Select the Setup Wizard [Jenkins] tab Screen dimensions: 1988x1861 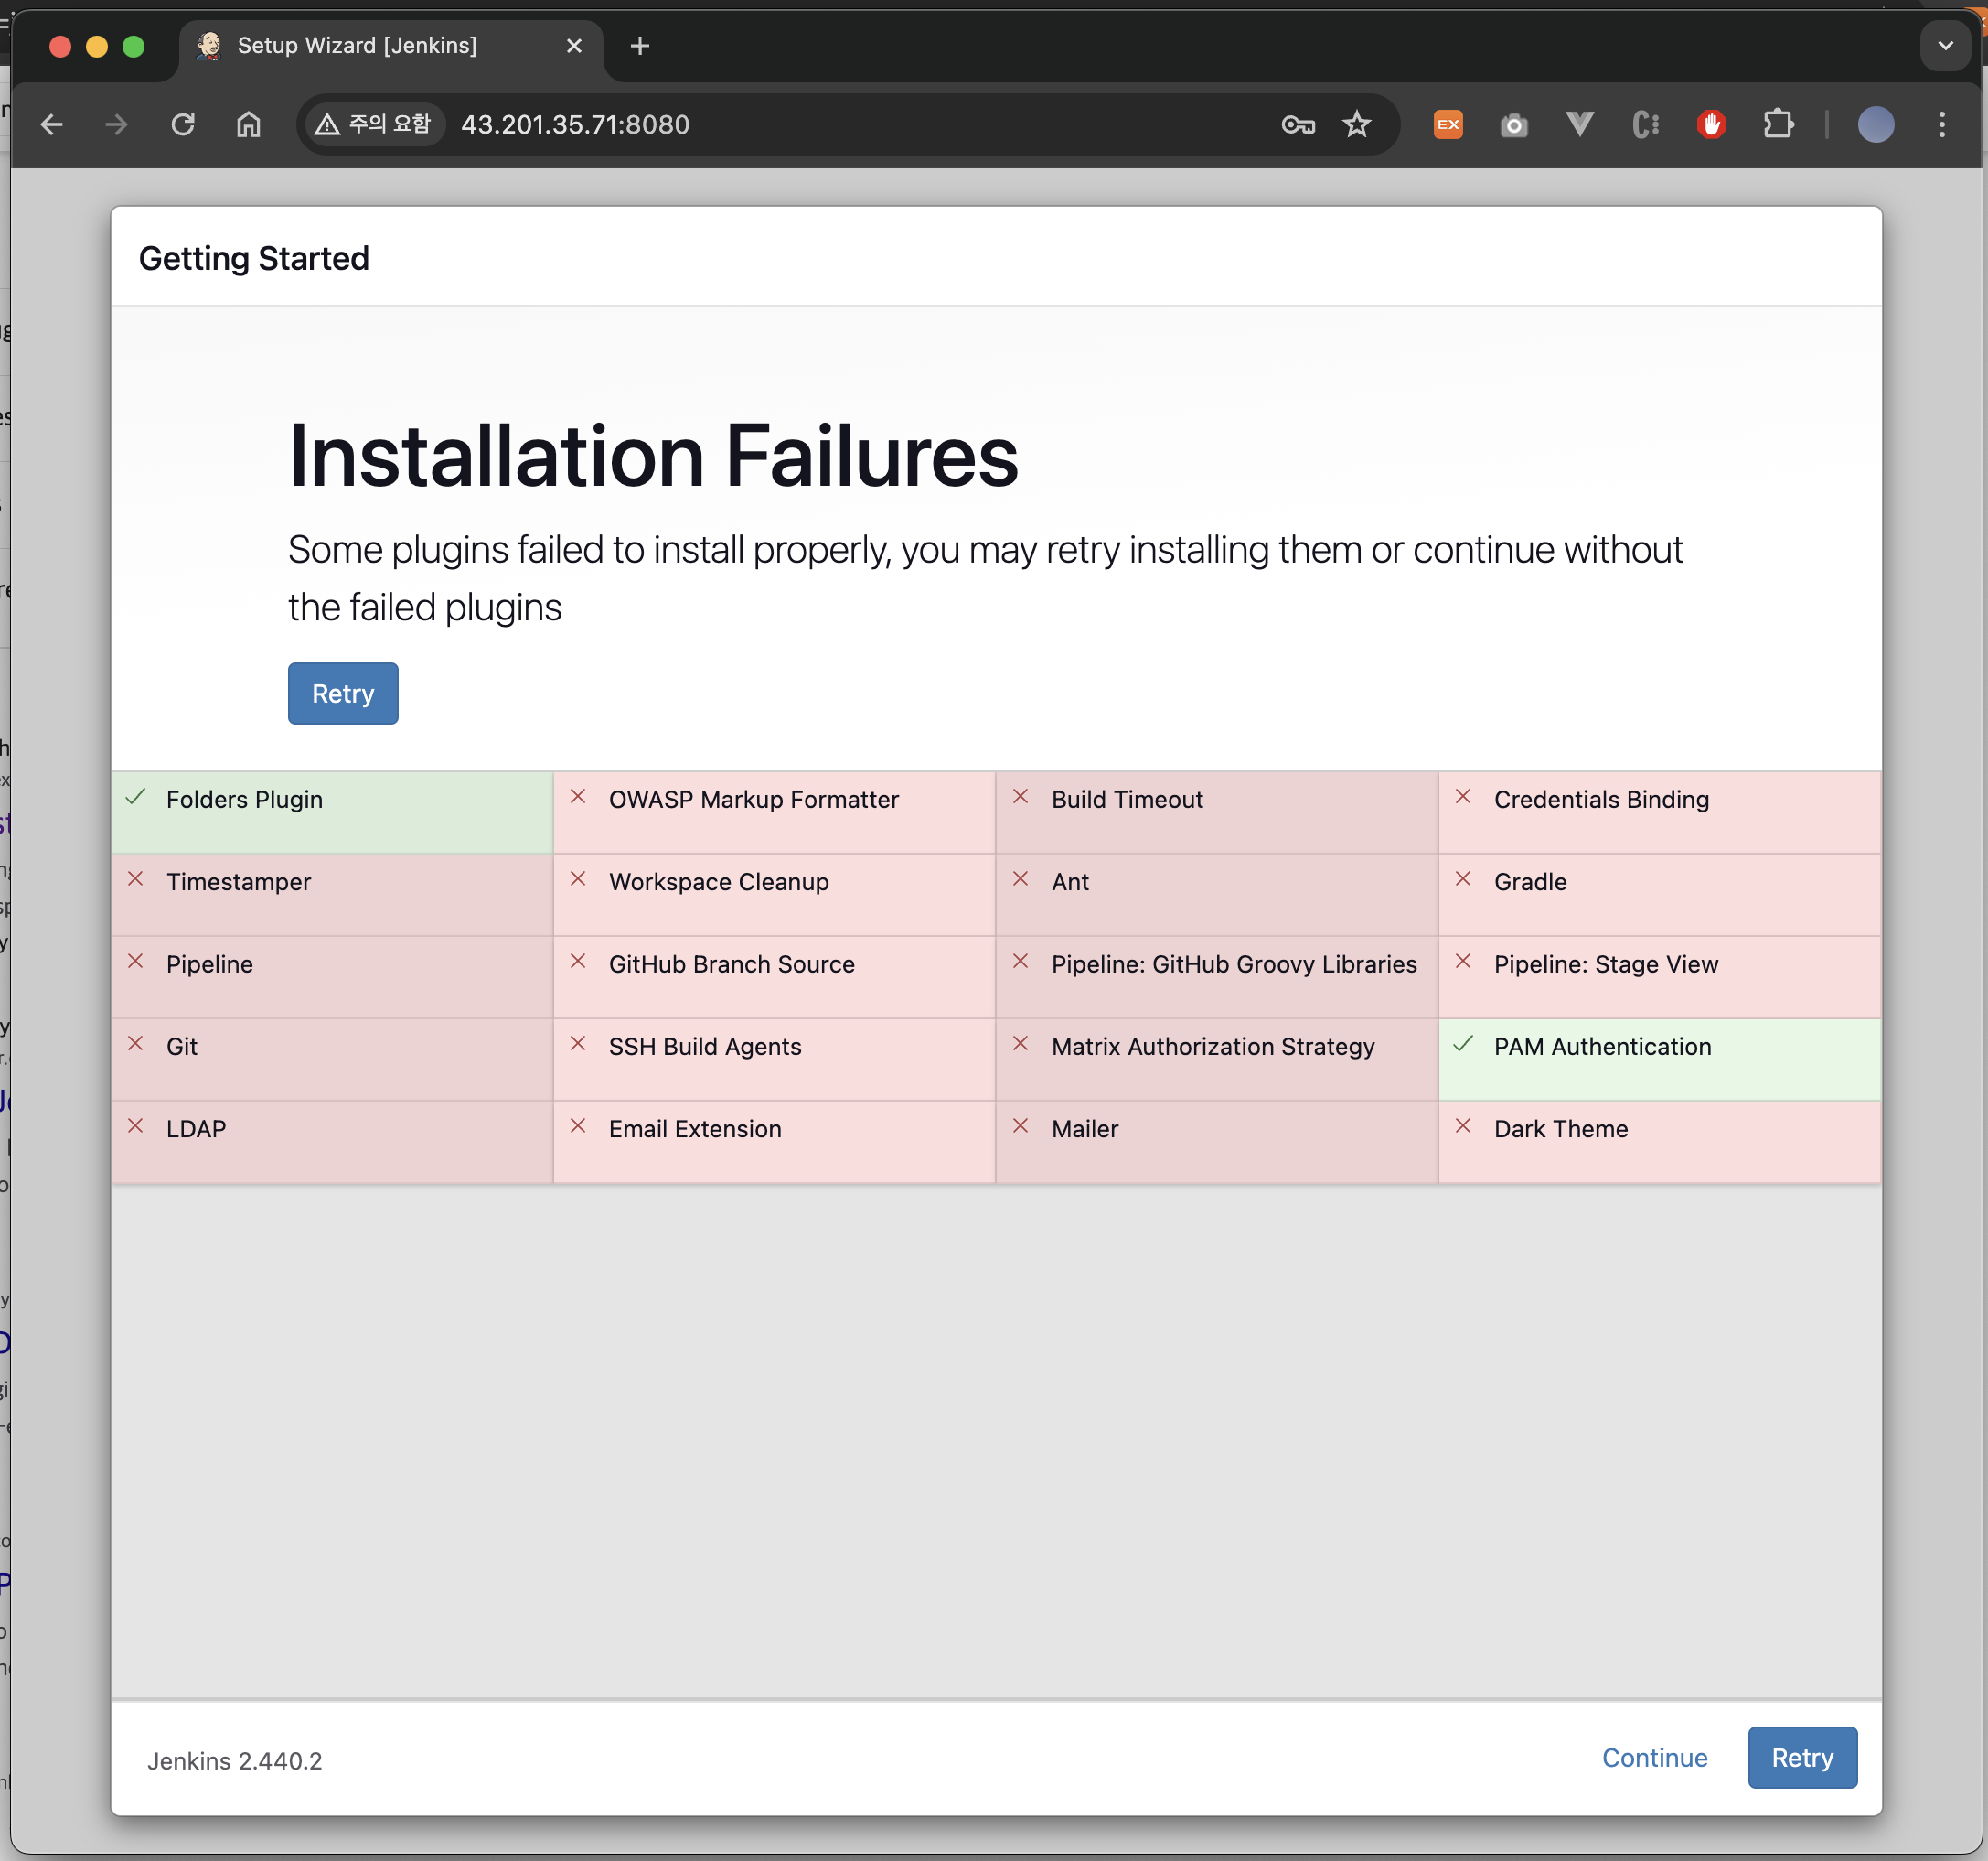pos(357,46)
